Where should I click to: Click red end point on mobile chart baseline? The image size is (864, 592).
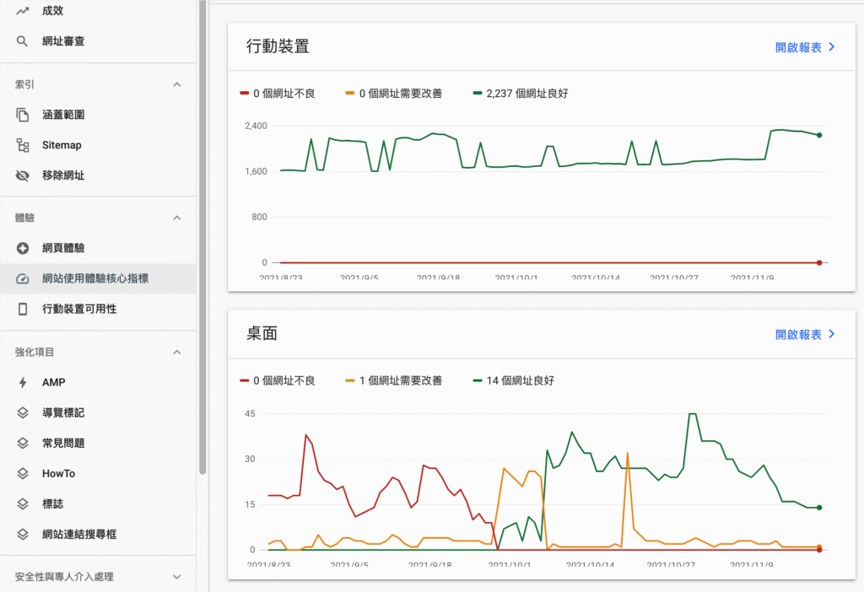pos(819,262)
